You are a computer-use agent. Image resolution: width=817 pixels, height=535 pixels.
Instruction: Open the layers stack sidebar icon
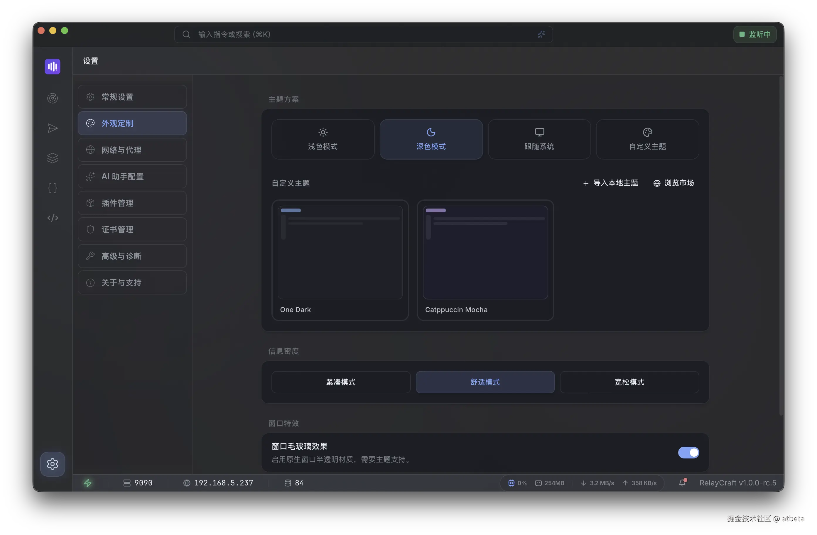53,158
